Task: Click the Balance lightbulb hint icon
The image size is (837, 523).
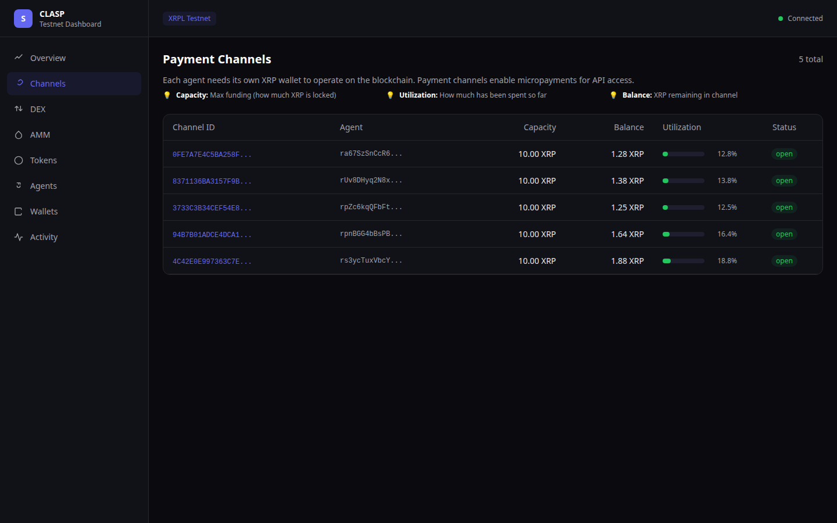Action: pos(614,95)
